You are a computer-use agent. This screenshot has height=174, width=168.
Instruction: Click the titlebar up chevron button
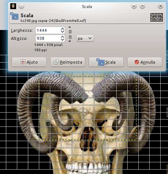[142, 6]
